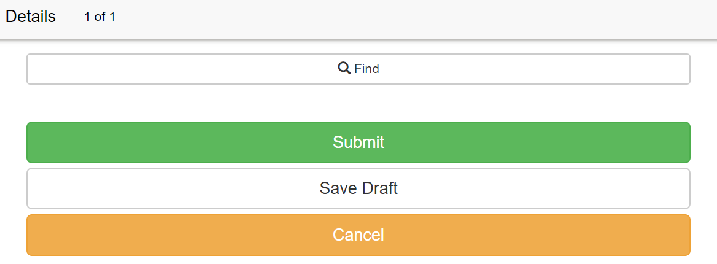Discard changes with Cancel
The width and height of the screenshot is (717, 264).
tap(358, 235)
